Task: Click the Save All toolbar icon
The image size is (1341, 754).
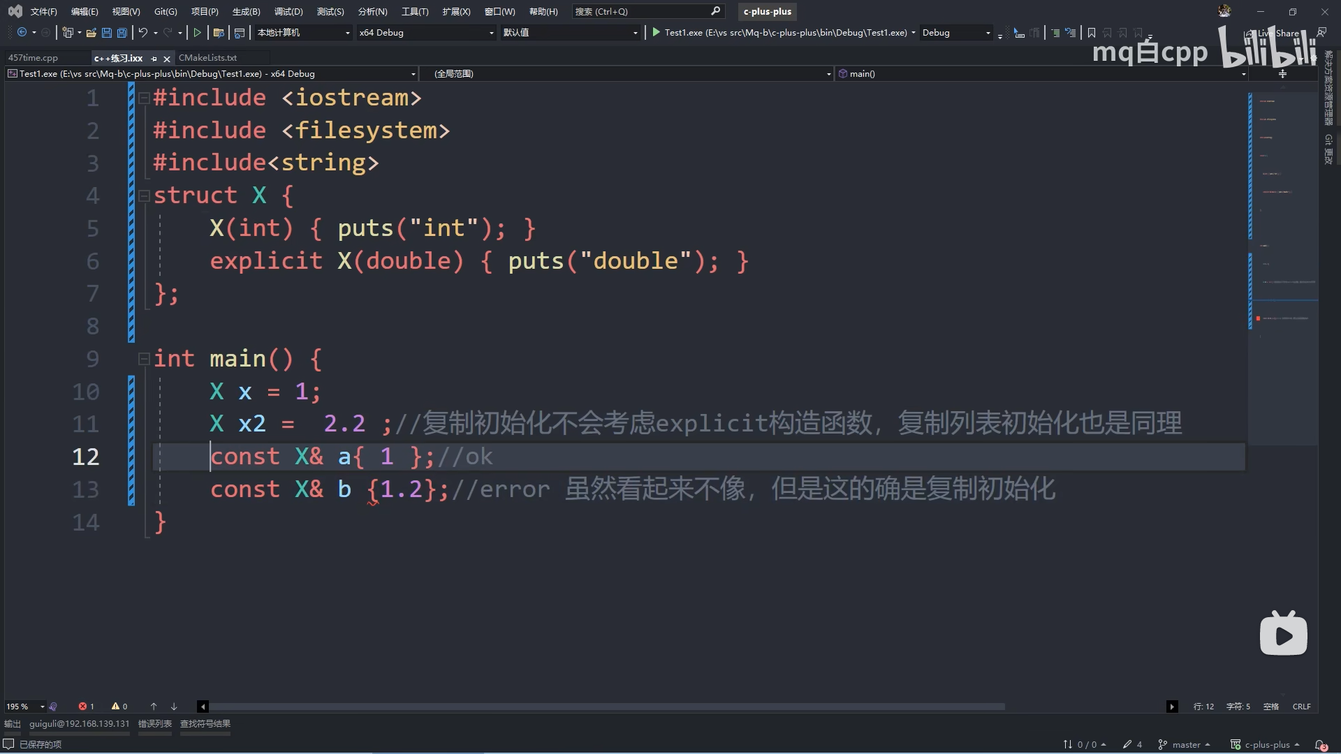Action: coord(122,33)
